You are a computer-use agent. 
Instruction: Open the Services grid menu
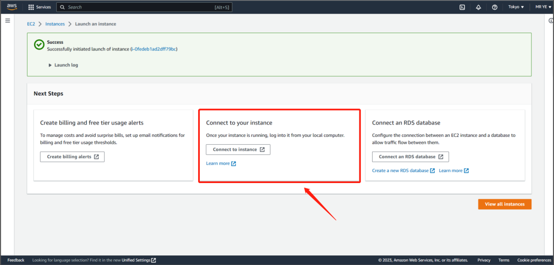[39, 7]
